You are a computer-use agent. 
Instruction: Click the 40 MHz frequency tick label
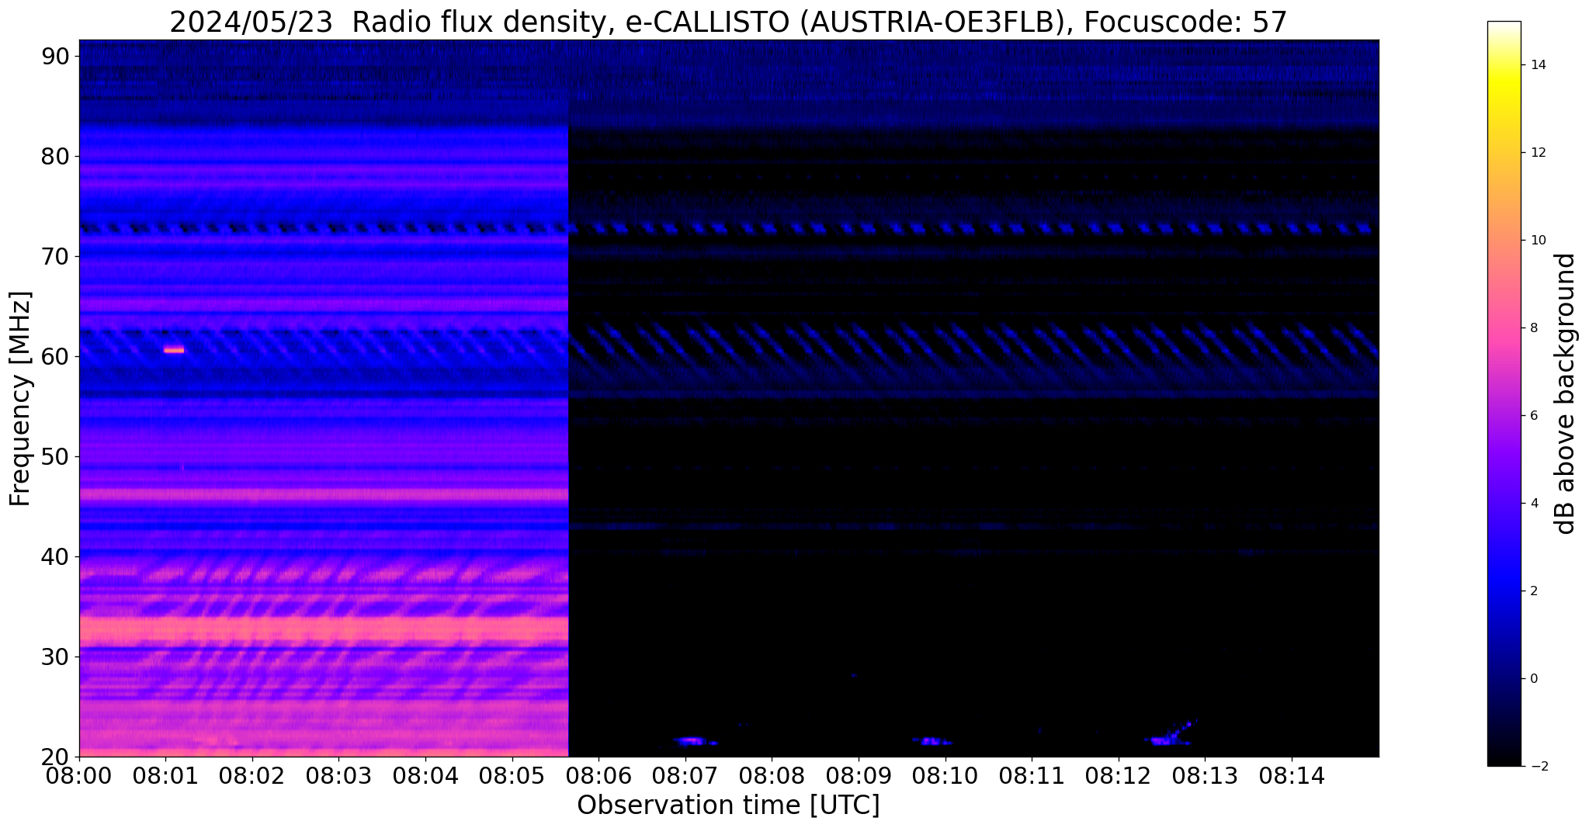pyautogui.click(x=55, y=557)
